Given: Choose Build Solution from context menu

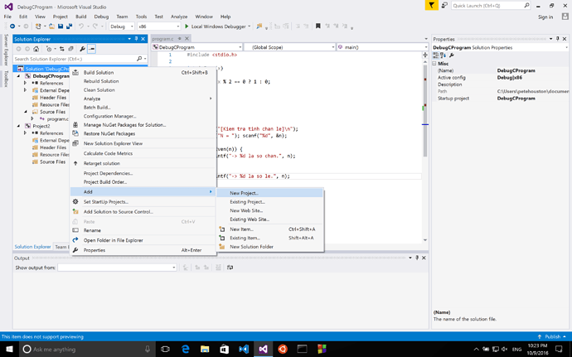Looking at the screenshot, I should [x=143, y=72].
